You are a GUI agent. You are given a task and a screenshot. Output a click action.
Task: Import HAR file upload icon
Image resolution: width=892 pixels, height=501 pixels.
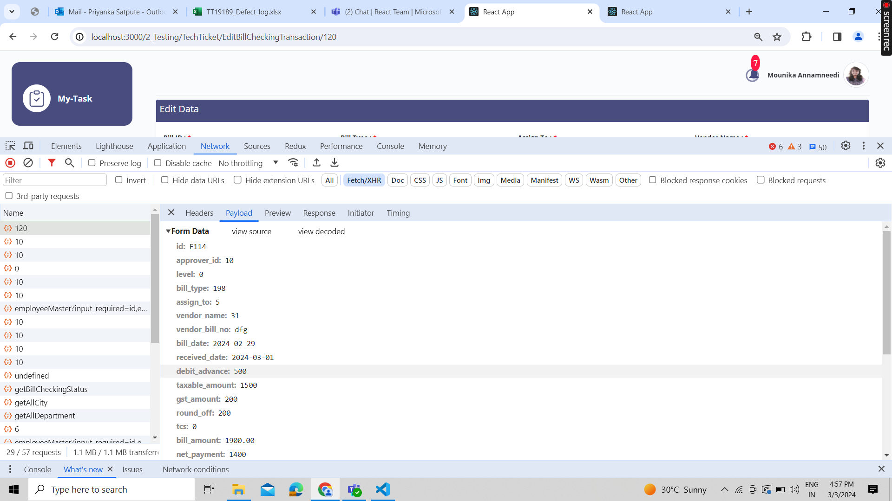point(316,163)
